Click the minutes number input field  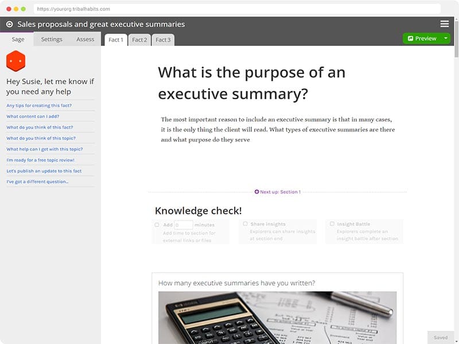coord(183,225)
